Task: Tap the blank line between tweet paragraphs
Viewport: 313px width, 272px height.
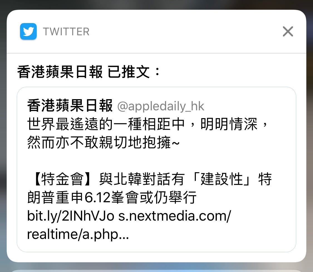Action: point(156,161)
